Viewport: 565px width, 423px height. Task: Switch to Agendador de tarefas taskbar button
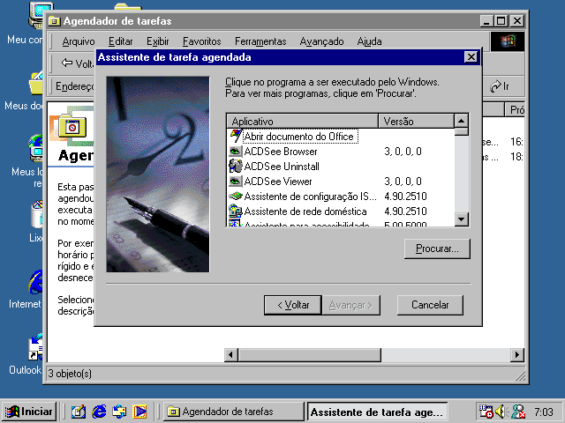tap(233, 412)
